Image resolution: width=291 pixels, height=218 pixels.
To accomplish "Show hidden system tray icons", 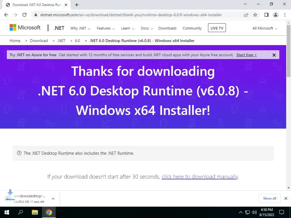I will pos(240,212).
